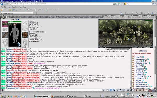The height and width of the screenshot is (98, 157).
Task: Expand the Safety dropdown in the IE command bar
Action: pos(143,13)
